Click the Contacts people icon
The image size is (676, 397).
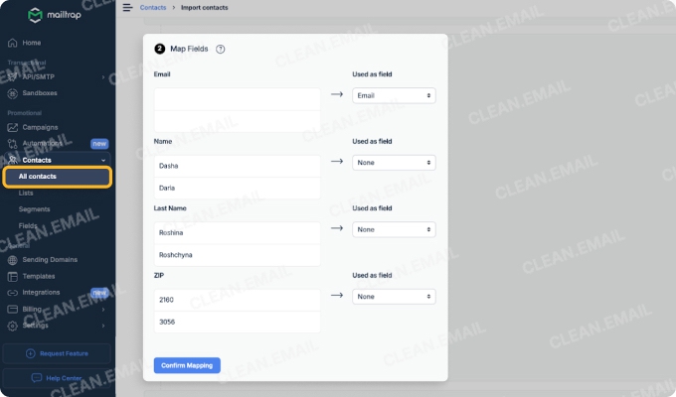pyautogui.click(x=13, y=160)
